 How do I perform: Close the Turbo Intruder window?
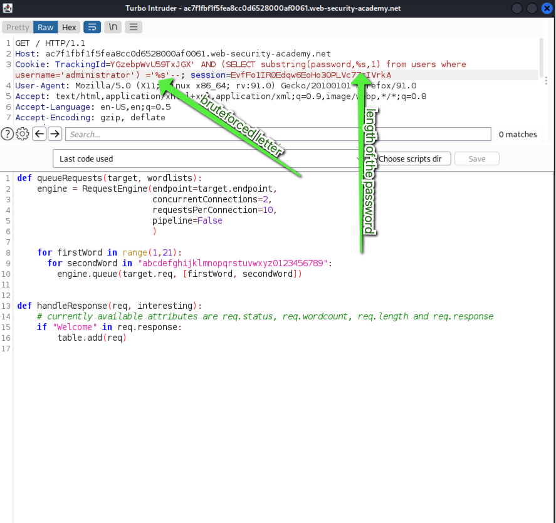(547, 8)
